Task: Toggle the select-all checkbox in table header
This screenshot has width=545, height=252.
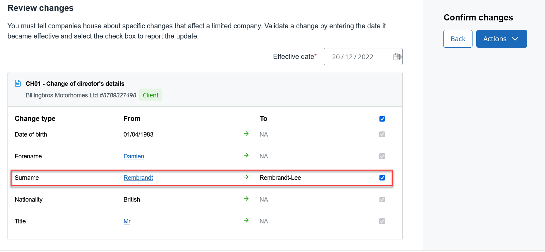Action: click(x=382, y=119)
